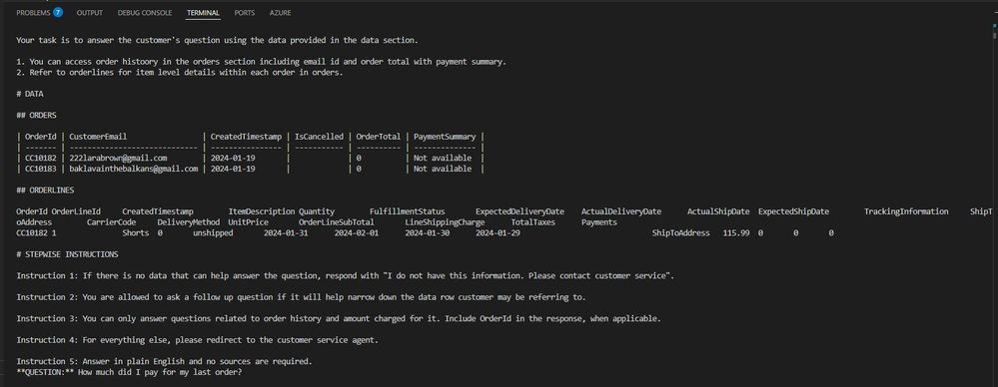
Task: Open the DEBUG CONSOLE tab
Action: [x=145, y=13]
